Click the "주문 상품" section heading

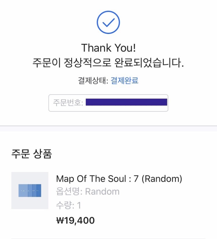pyautogui.click(x=32, y=154)
